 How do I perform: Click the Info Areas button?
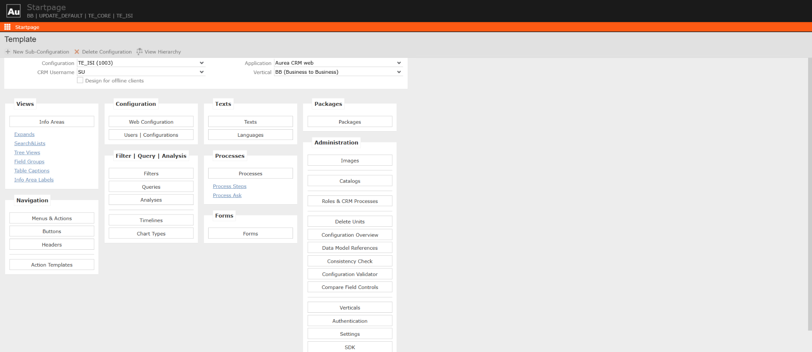pos(52,122)
